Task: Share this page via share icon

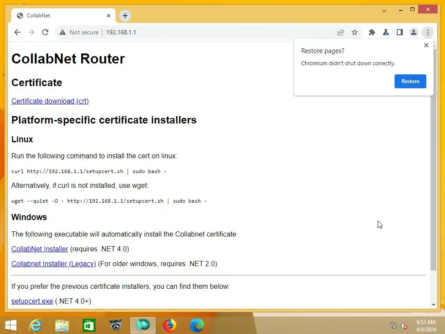Action: coord(341,32)
